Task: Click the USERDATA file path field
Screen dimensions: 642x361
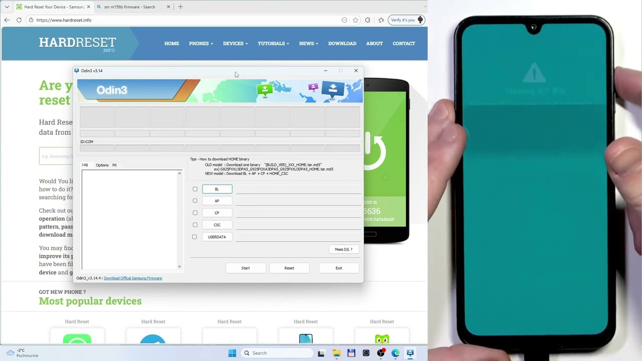Action: pos(298,237)
